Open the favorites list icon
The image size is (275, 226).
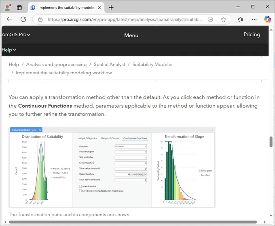pyautogui.click(x=240, y=19)
